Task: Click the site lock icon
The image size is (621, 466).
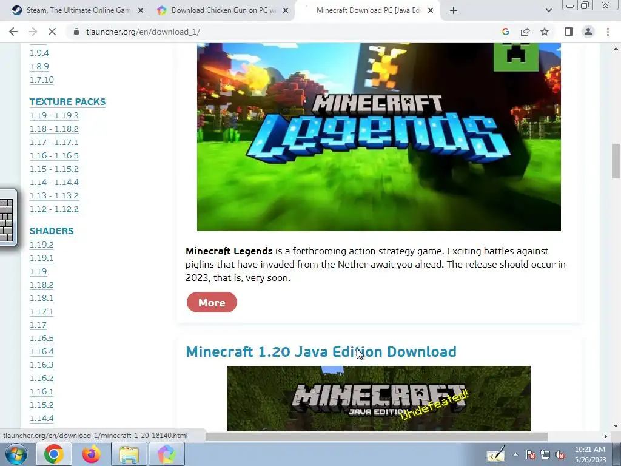Action: tap(76, 32)
